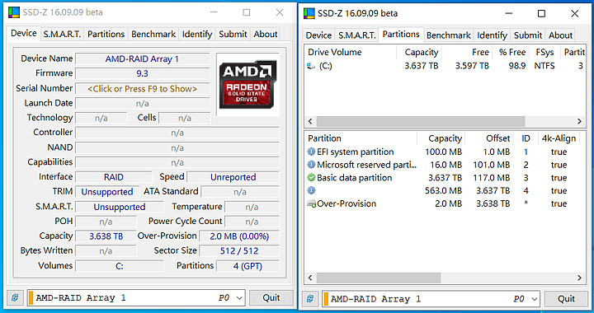Viewport: 594px width, 313px height.
Task: Click drive volume horizontal scrollbar thumb
Action: 421,121
